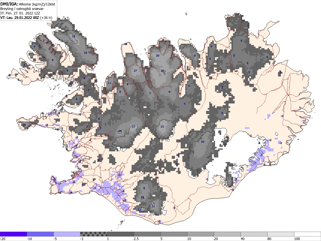Click the dark blue -20 to -10 legend swatch
This screenshot has width=321, height=241.
tap(13, 234)
